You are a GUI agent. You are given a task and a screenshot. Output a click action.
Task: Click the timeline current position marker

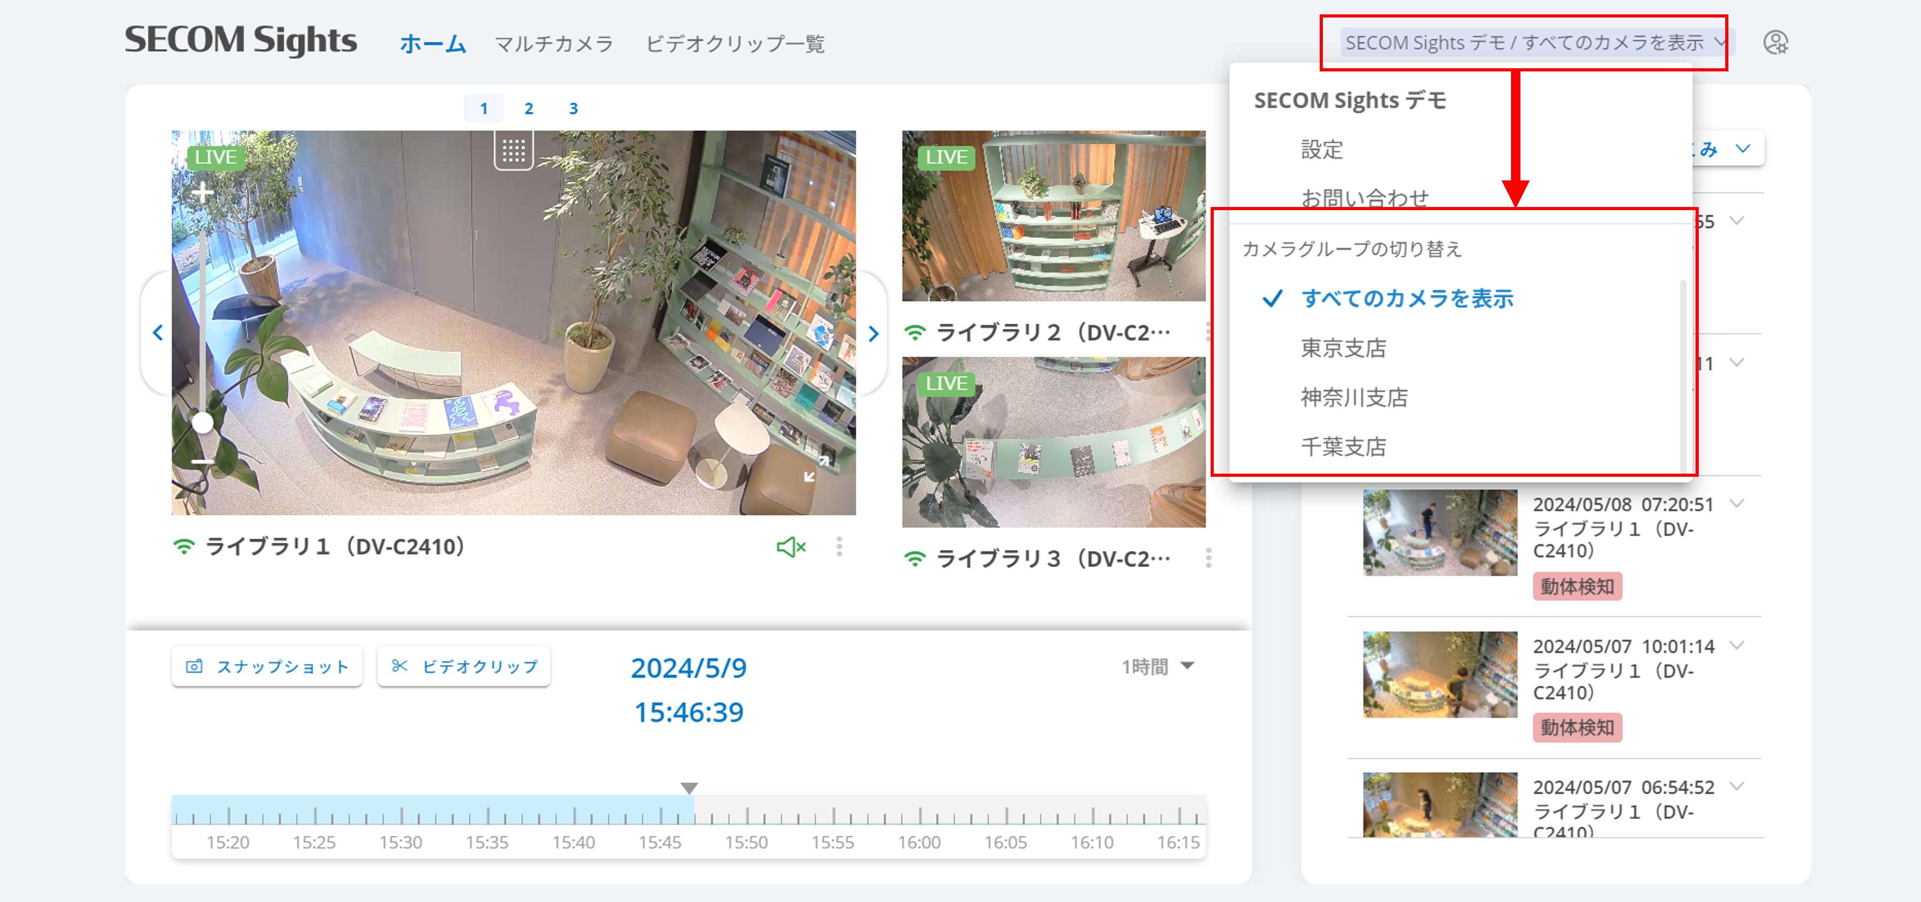(689, 788)
